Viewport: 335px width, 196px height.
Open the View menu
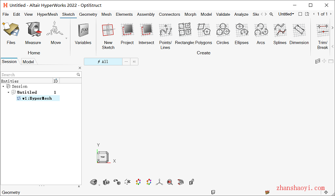pyautogui.click(x=28, y=14)
